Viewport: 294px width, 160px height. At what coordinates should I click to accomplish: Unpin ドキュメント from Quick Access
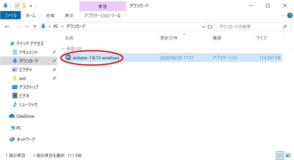coord(54,52)
